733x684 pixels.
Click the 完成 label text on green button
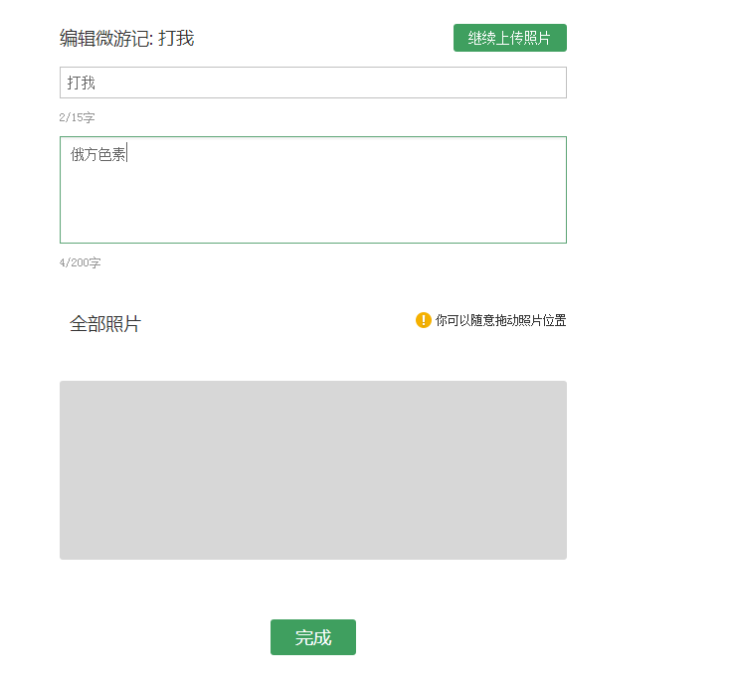[x=312, y=638]
